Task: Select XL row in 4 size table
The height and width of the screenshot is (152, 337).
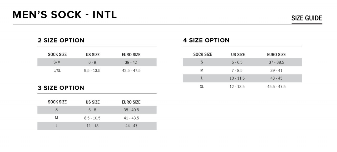Action: coord(242,86)
